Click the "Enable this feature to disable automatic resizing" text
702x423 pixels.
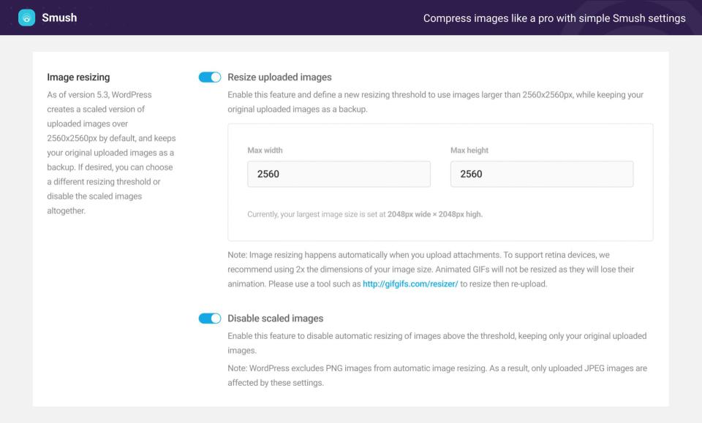[437, 343]
